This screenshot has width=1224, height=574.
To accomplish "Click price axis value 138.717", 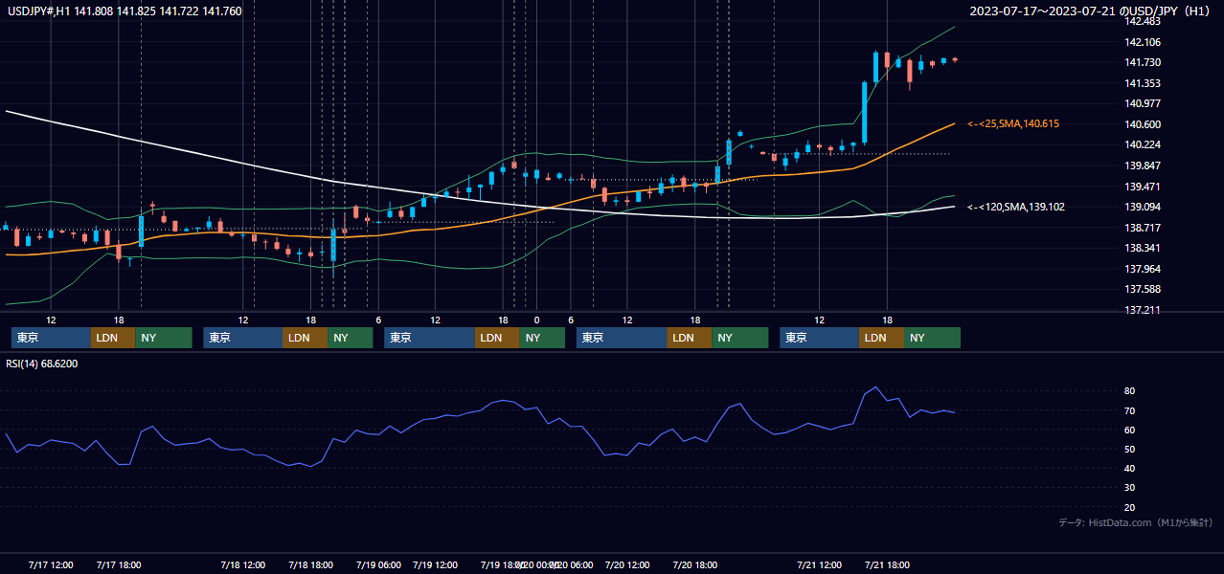I will coord(1143,229).
